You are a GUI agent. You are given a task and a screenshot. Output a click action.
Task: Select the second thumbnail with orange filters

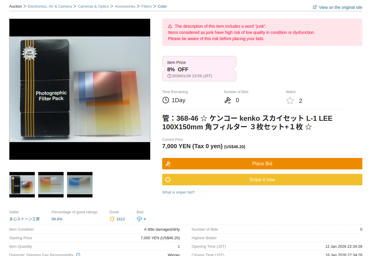pos(51,185)
